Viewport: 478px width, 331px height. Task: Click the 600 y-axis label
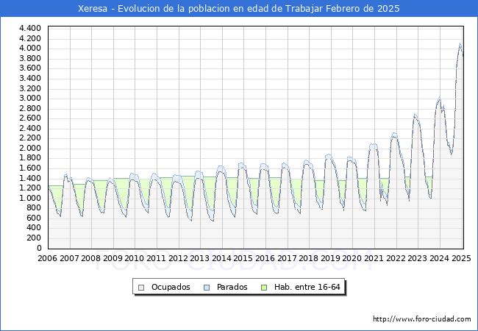[34, 218]
